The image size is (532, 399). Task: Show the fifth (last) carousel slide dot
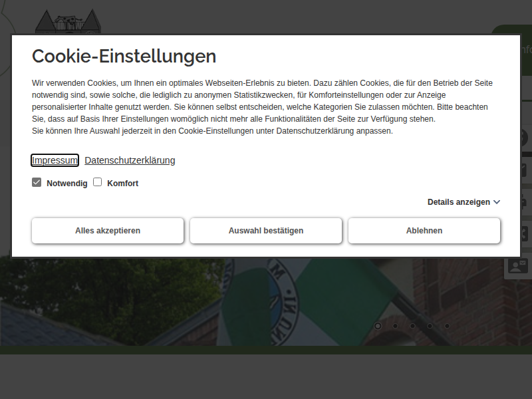[447, 326]
